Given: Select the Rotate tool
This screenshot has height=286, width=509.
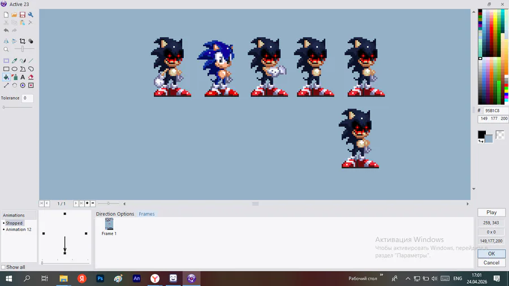Looking at the screenshot, I should tap(14, 85).
